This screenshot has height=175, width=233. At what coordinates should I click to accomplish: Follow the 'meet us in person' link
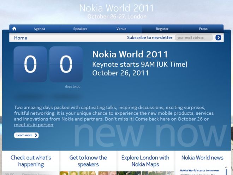(34, 125)
